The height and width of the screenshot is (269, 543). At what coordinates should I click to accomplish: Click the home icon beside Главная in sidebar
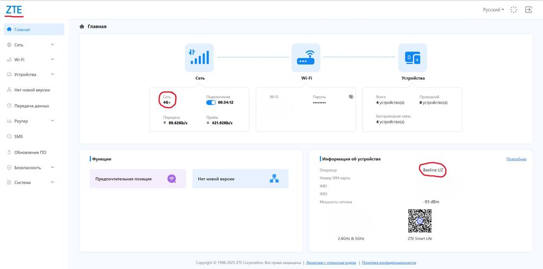[x=9, y=29]
